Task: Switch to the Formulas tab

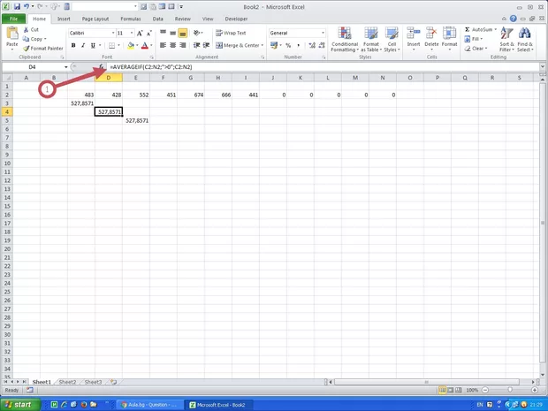Action: point(131,19)
